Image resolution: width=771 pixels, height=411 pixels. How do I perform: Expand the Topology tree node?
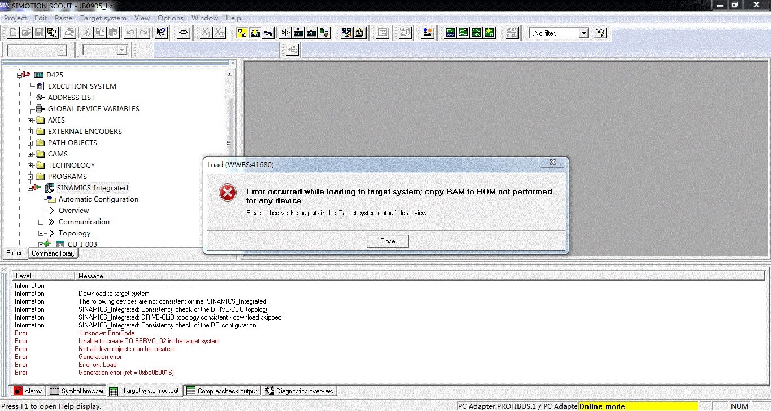(41, 233)
